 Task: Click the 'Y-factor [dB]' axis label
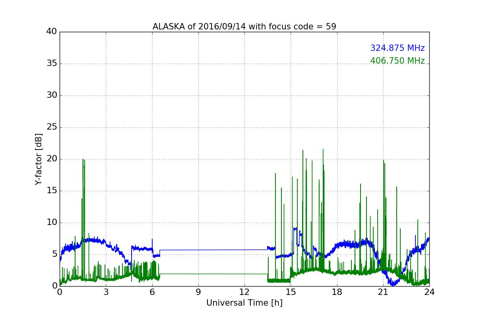tap(39, 159)
